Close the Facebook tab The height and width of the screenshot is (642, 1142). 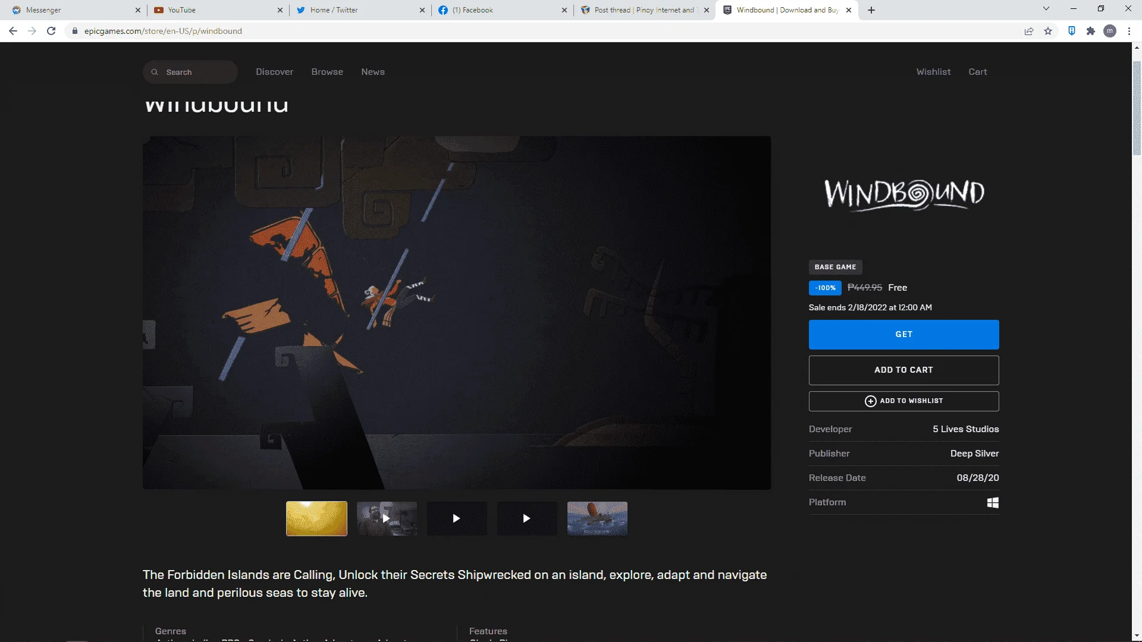coord(564,10)
